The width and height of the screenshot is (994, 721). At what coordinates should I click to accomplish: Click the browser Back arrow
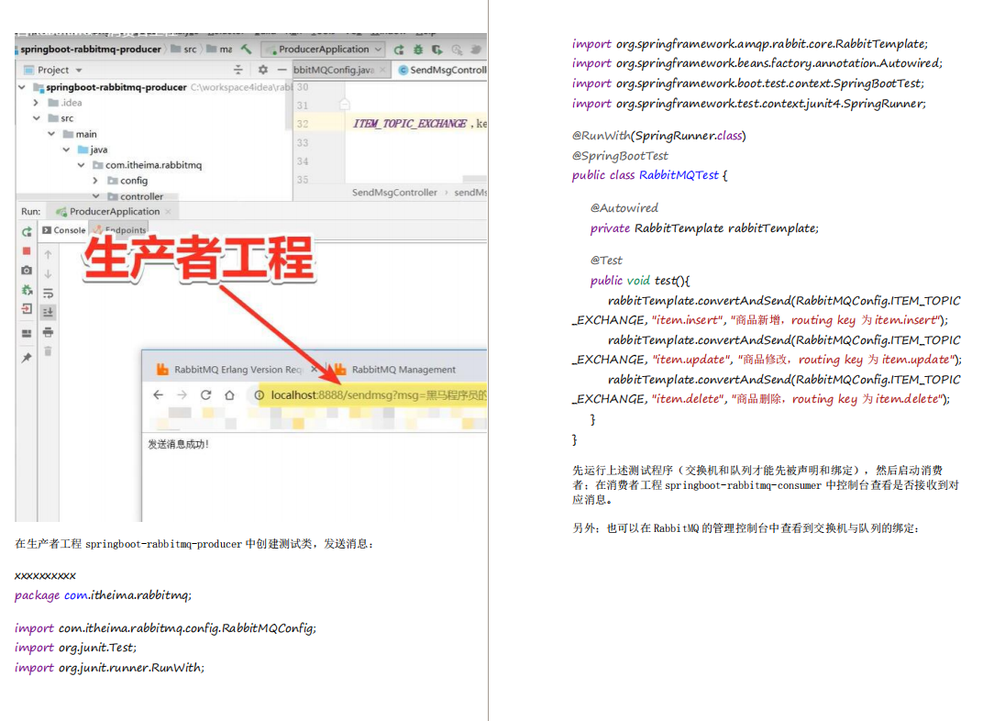point(158,394)
